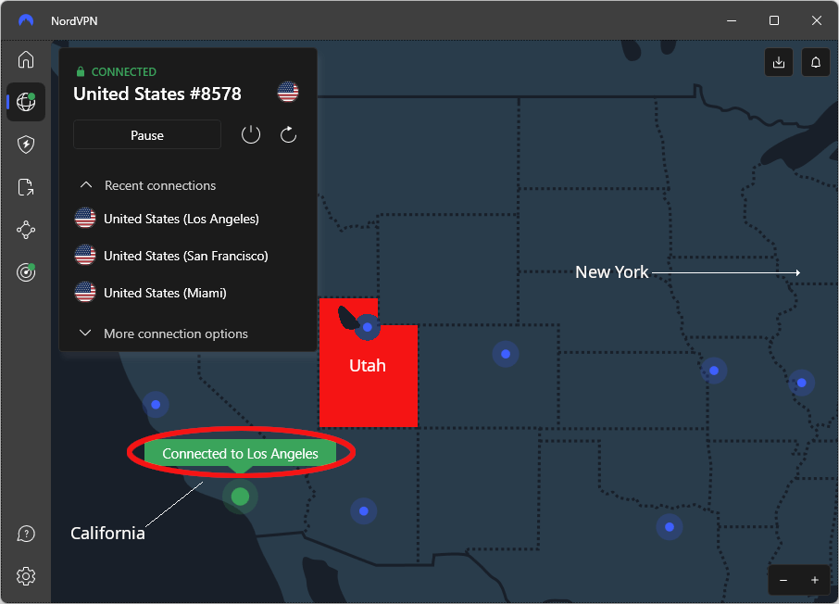
Task: Click the Connected to Los Angeles label
Action: pos(240,454)
